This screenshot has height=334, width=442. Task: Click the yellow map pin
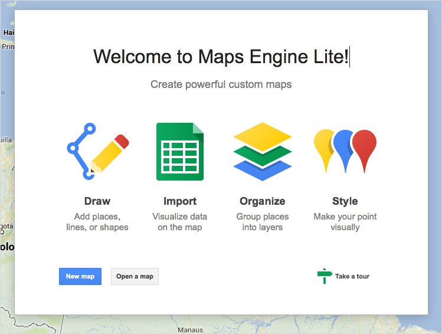coord(325,146)
